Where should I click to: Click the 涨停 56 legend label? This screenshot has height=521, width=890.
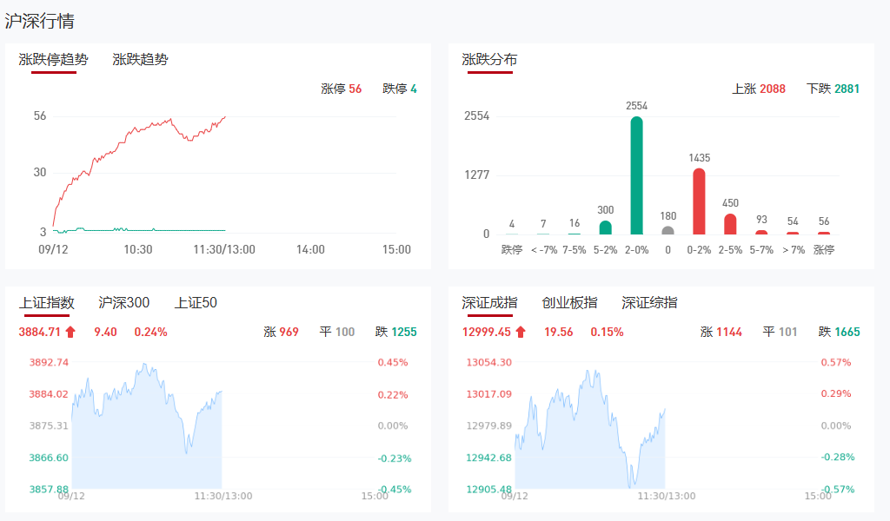[341, 89]
